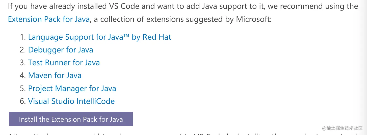Go to Project Manager for Java
Image resolution: width=367 pixels, height=135 pixels.
[x=72, y=89]
